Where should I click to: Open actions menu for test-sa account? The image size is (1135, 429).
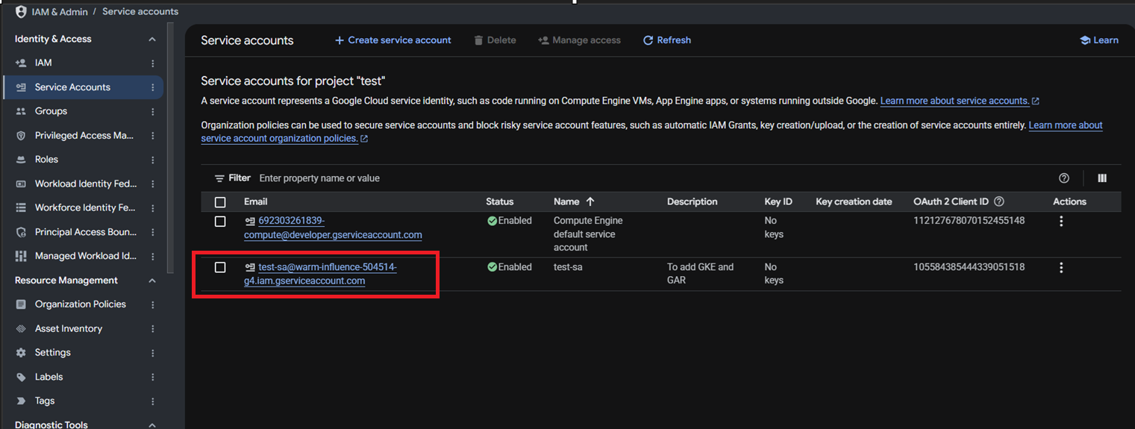click(1061, 268)
